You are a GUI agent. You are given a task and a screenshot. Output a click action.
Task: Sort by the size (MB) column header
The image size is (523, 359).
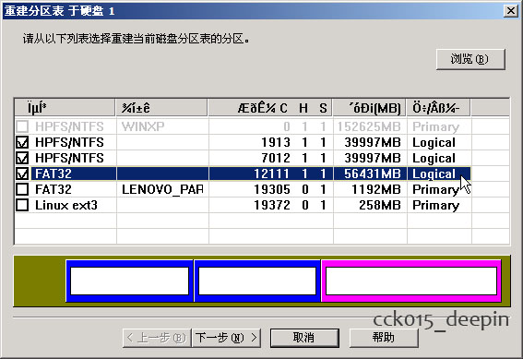coord(369,108)
